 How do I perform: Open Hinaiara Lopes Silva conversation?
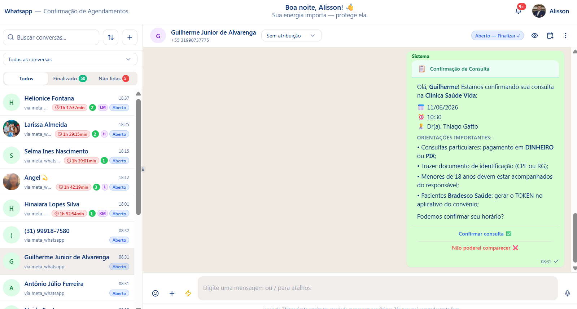tap(67, 209)
